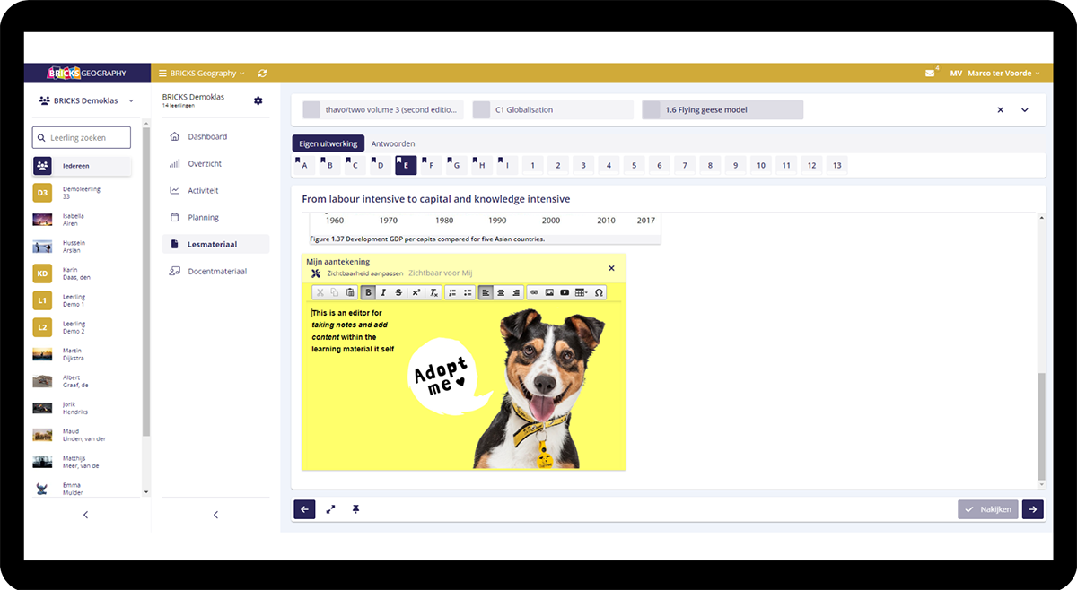The height and width of the screenshot is (590, 1077).
Task: Click the pin icon in bottom bar
Action: point(355,509)
